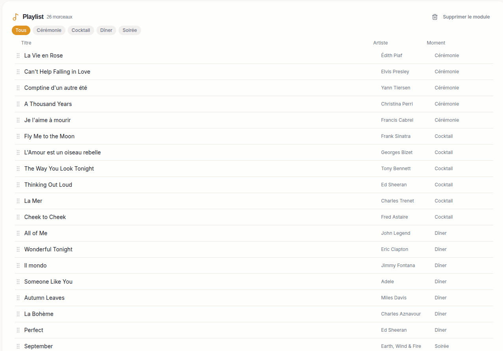Image resolution: width=503 pixels, height=351 pixels.
Task: Open Moment value for September
Action: pos(442,346)
